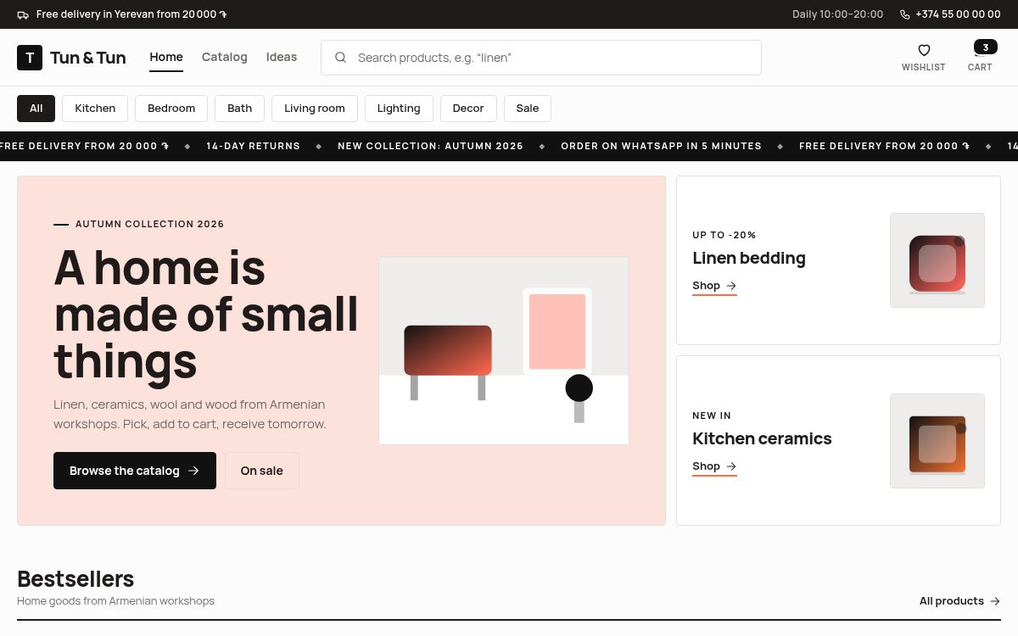
Task: Select the All category chip
Action: coord(36,109)
